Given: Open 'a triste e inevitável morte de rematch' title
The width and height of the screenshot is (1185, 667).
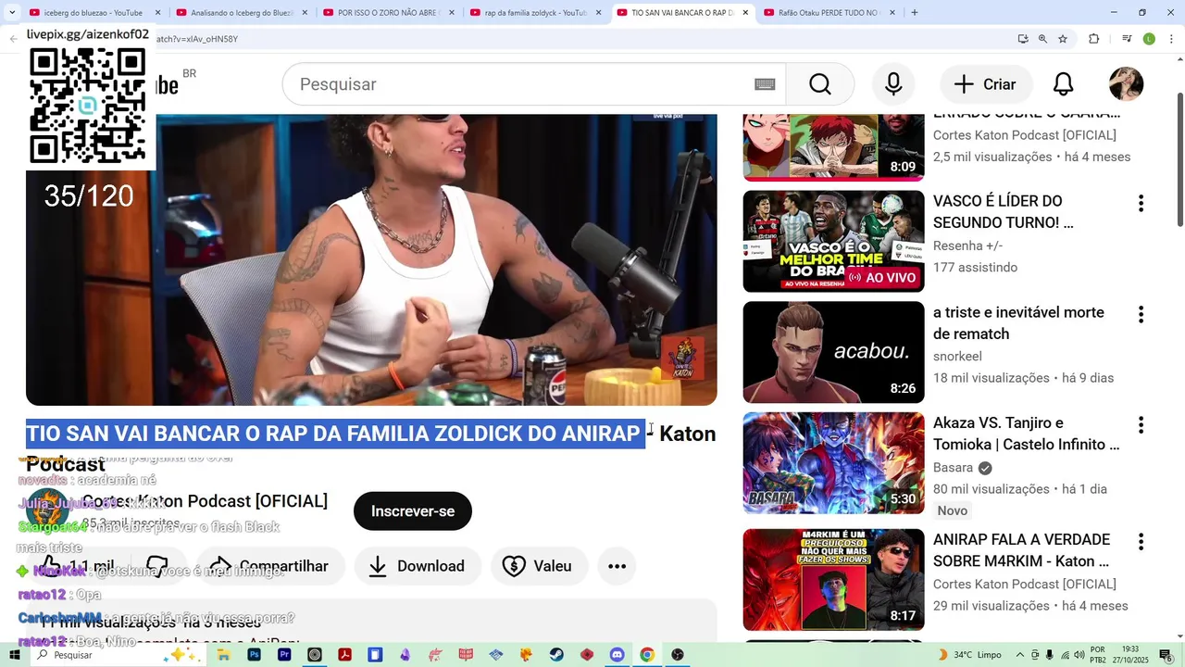Looking at the screenshot, I should (1018, 323).
